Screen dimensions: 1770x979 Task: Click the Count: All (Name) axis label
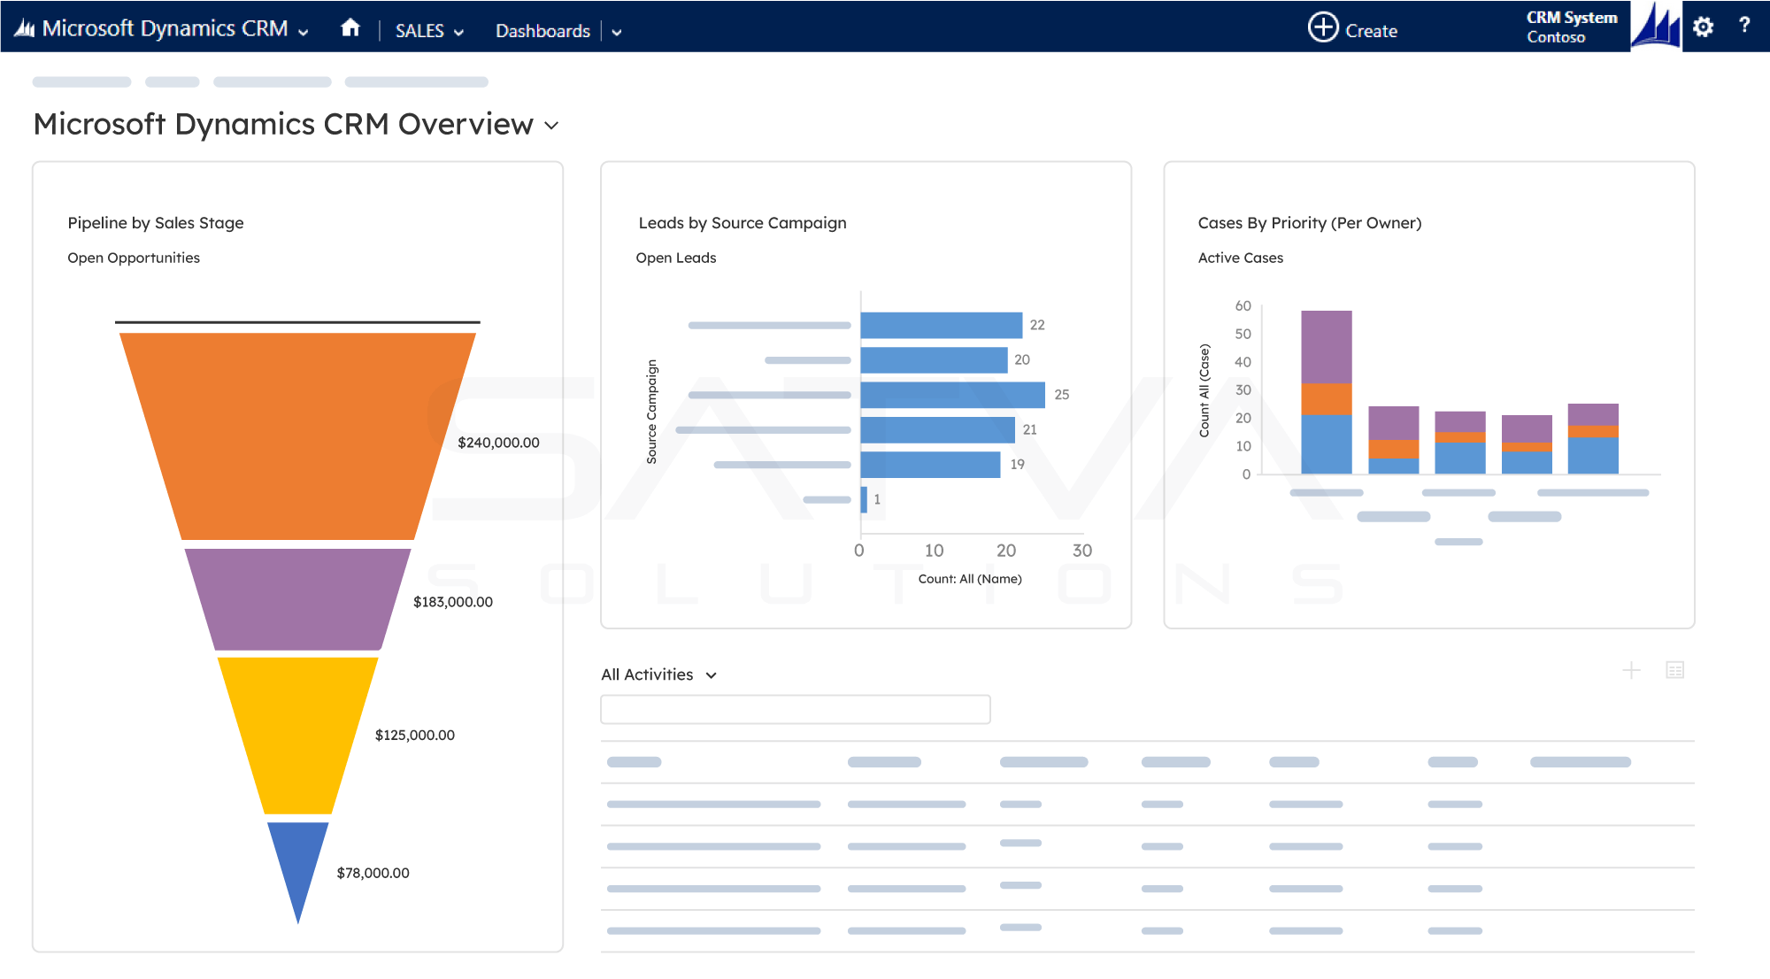(970, 579)
